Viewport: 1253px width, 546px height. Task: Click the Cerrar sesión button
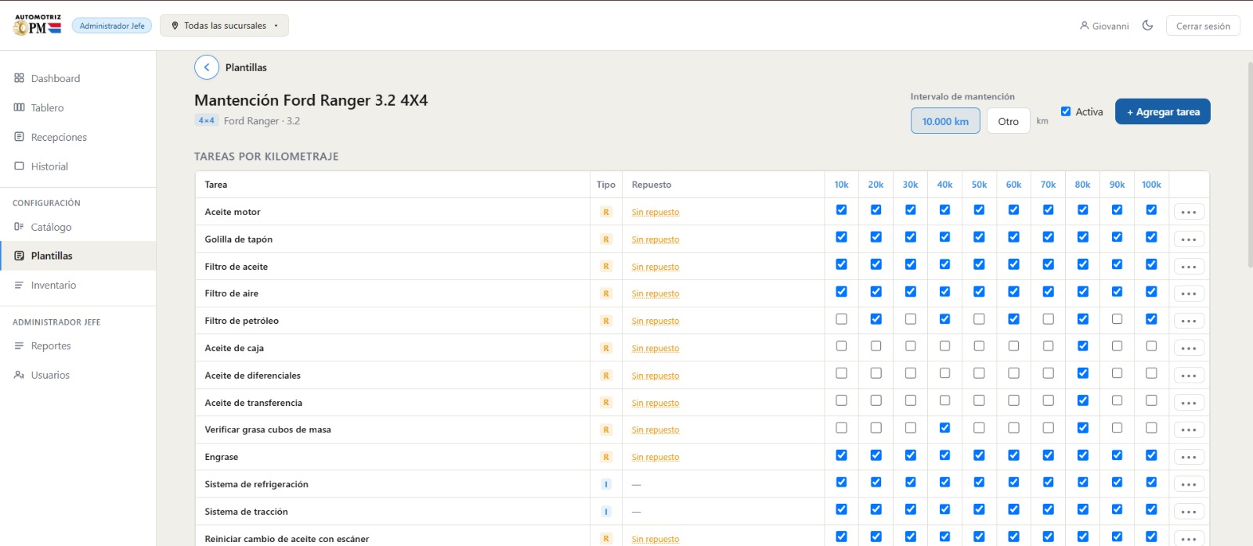(x=1203, y=26)
